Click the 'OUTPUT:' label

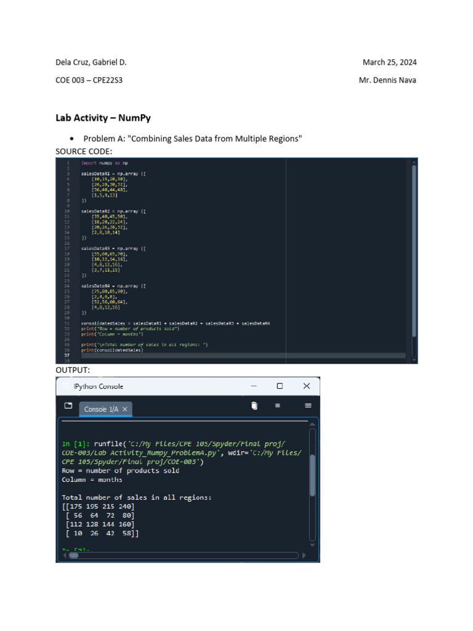(x=73, y=370)
